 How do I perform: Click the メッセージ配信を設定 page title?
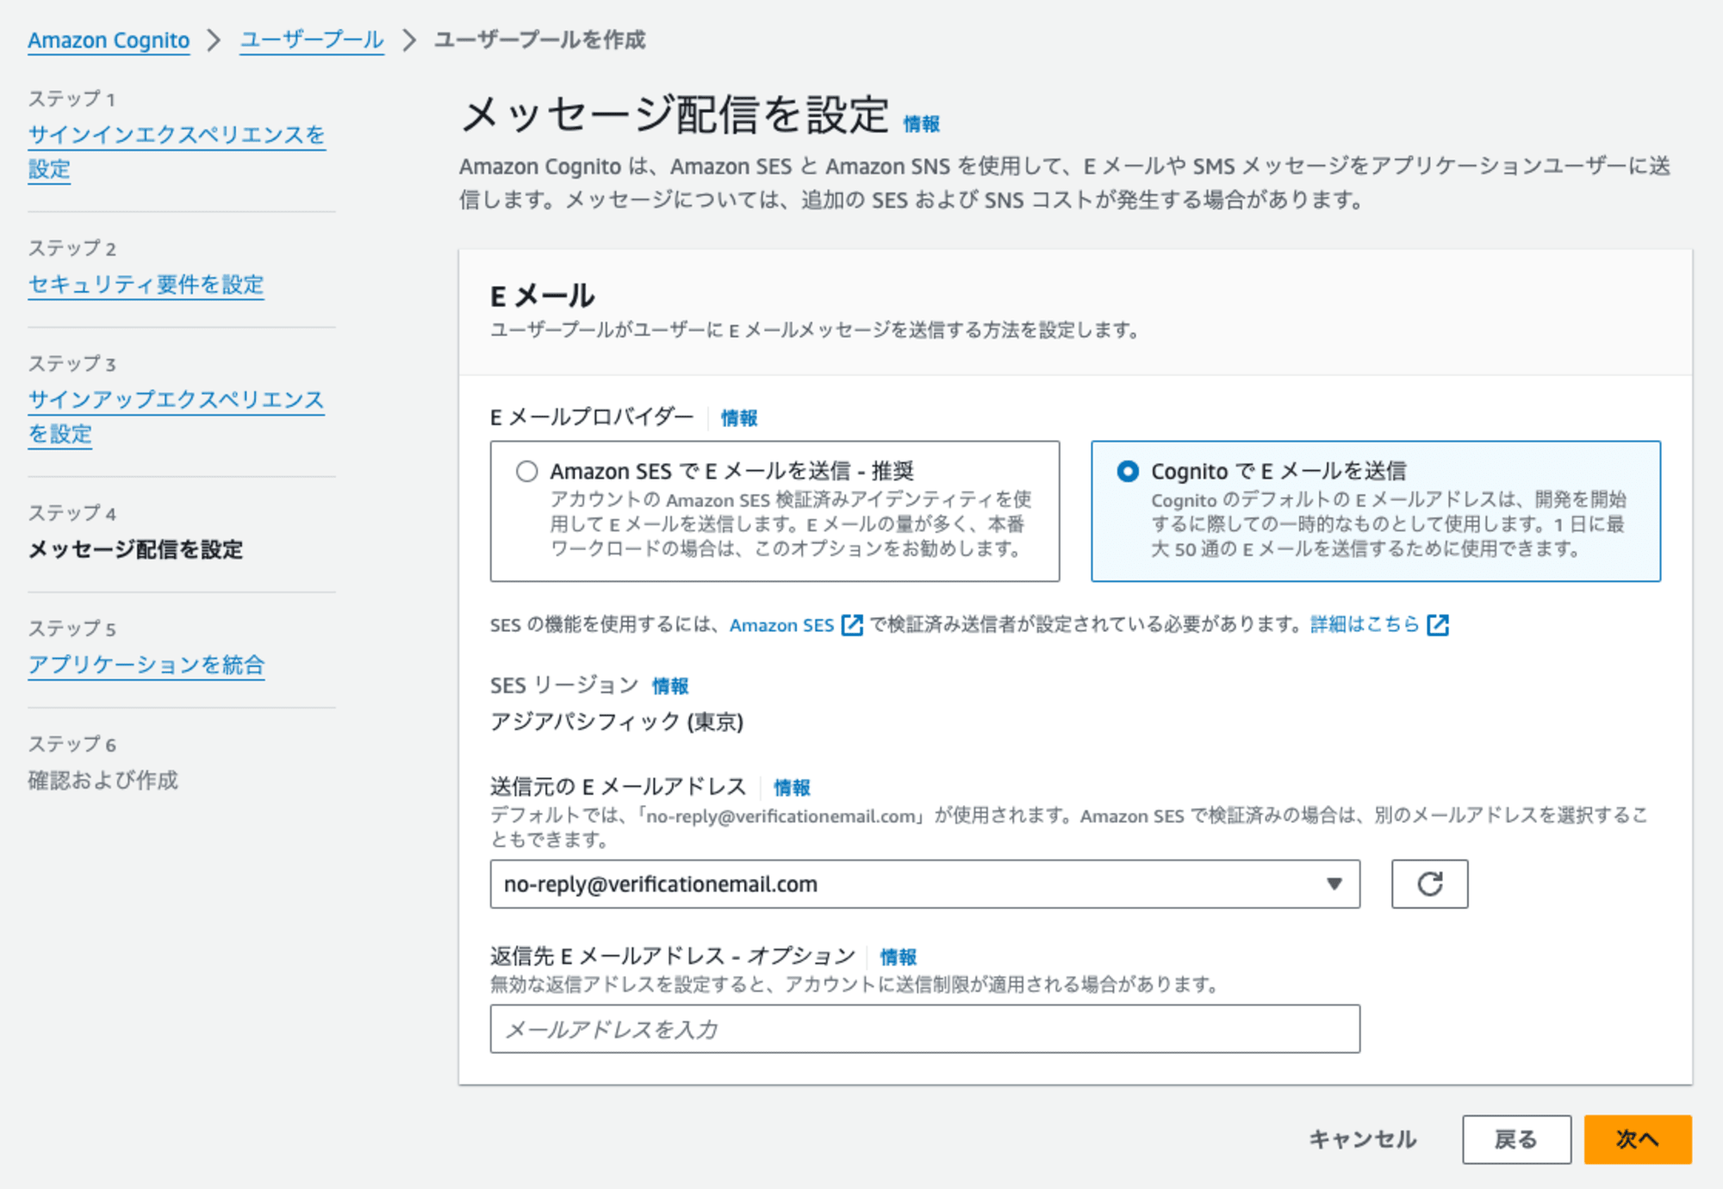pos(675,115)
